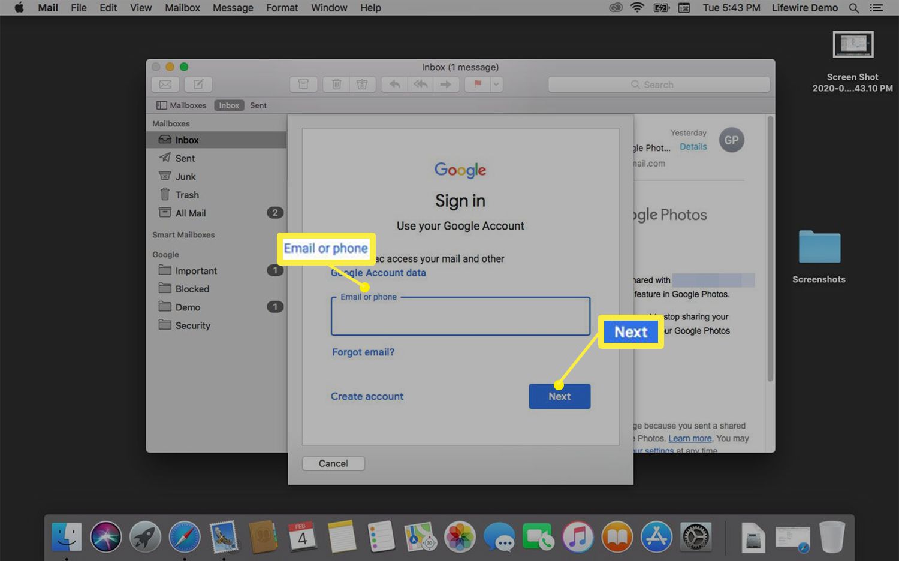Viewport: 899px width, 561px height.
Task: Open the Format menu
Action: [282, 8]
